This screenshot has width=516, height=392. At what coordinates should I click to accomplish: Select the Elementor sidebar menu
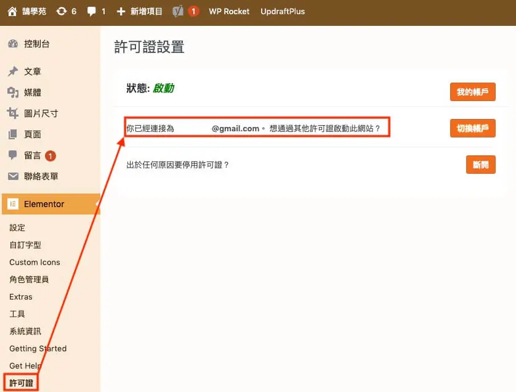(51, 204)
